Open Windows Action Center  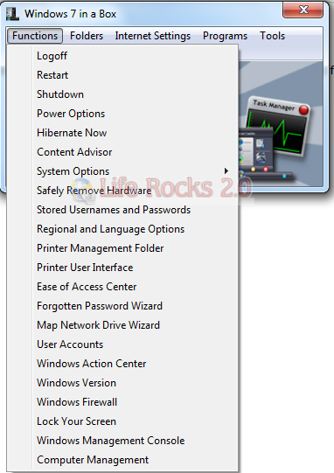point(122,364)
